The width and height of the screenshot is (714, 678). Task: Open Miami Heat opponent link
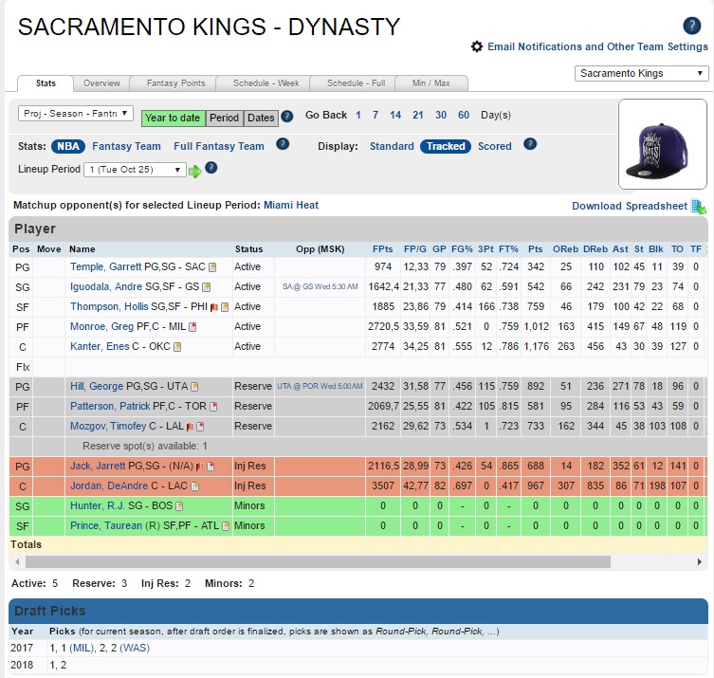tap(291, 206)
